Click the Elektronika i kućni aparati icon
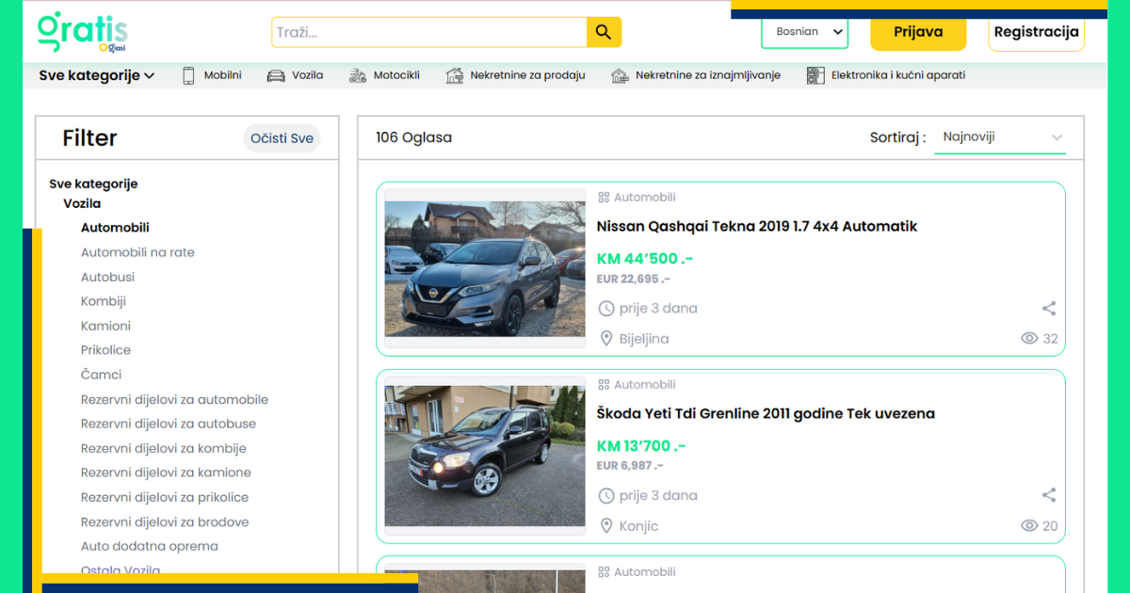 click(815, 75)
